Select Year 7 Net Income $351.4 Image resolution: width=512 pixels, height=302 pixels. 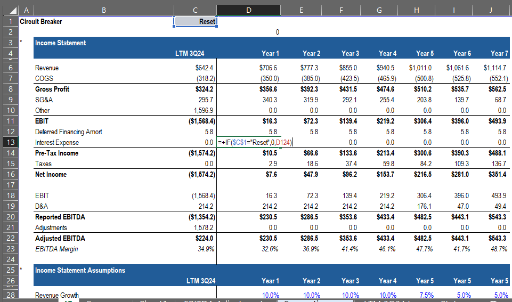[x=499, y=175]
